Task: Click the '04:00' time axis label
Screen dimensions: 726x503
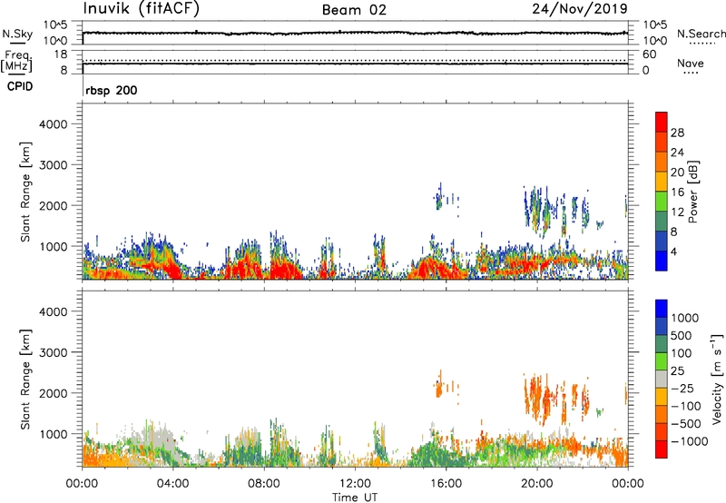Action: point(172,484)
